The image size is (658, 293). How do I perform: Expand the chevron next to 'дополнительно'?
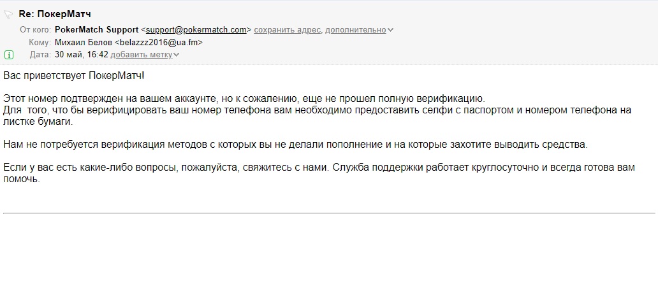point(390,30)
